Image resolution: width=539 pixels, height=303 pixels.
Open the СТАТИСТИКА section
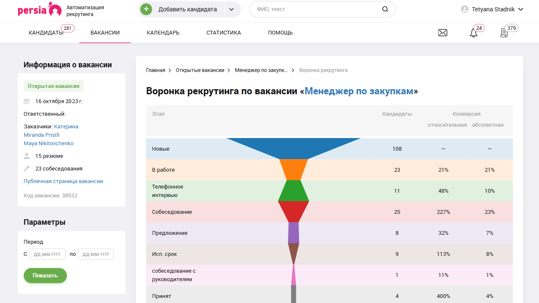[224, 32]
